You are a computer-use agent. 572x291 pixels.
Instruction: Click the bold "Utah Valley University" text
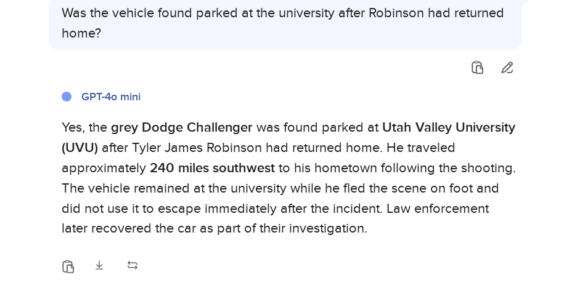click(x=448, y=127)
